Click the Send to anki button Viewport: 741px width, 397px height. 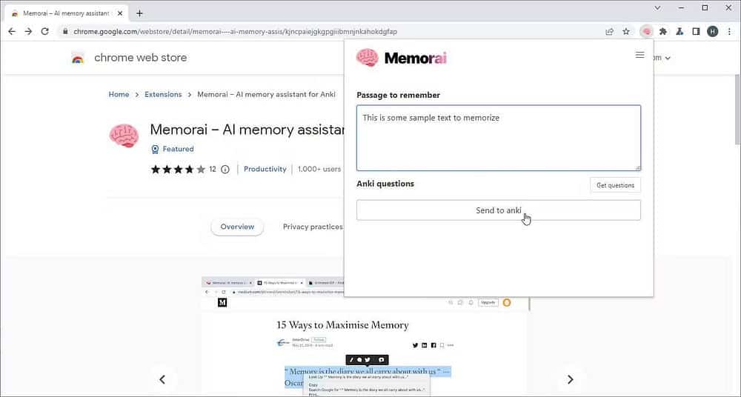[x=499, y=210]
